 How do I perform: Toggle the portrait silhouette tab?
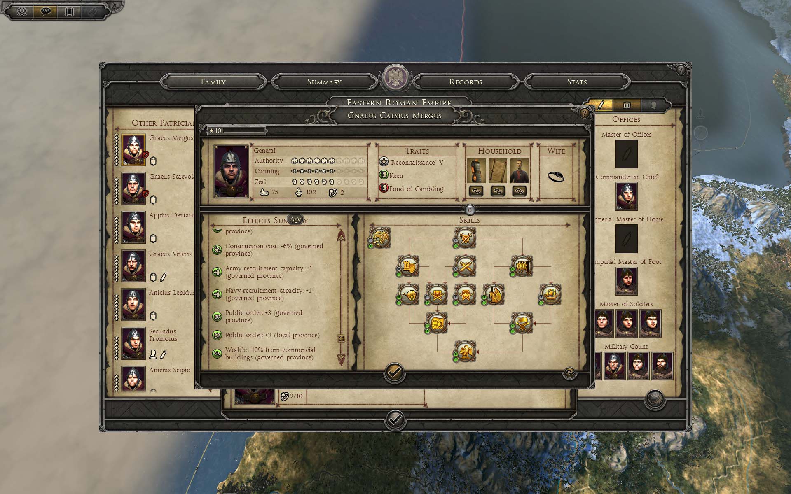(653, 105)
